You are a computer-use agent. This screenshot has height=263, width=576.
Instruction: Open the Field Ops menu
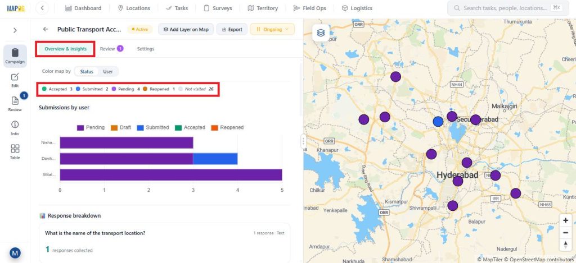click(310, 8)
